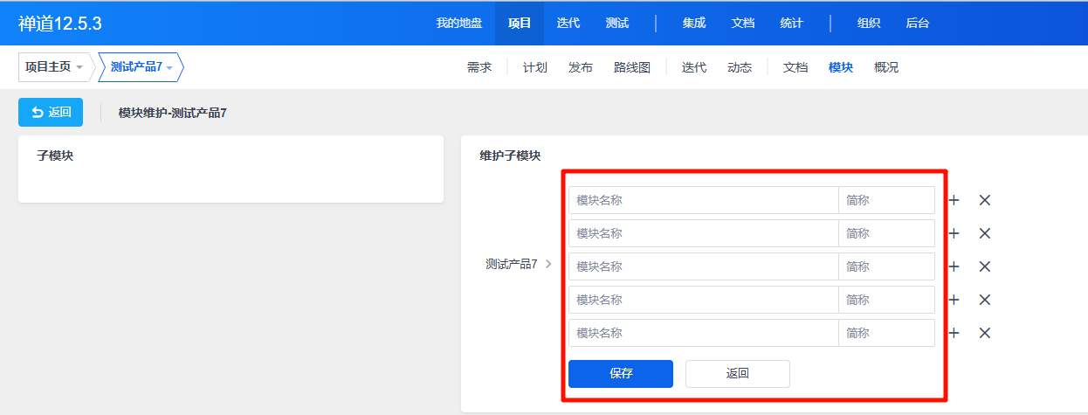
Task: Switch to the 概况 tab
Action: (x=886, y=67)
